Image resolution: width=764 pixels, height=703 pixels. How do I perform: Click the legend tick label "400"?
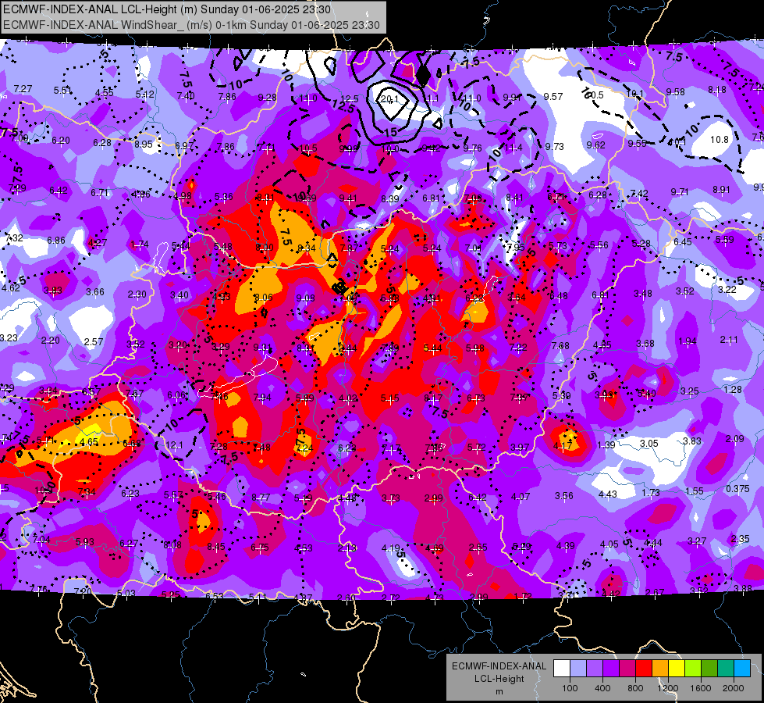click(602, 688)
